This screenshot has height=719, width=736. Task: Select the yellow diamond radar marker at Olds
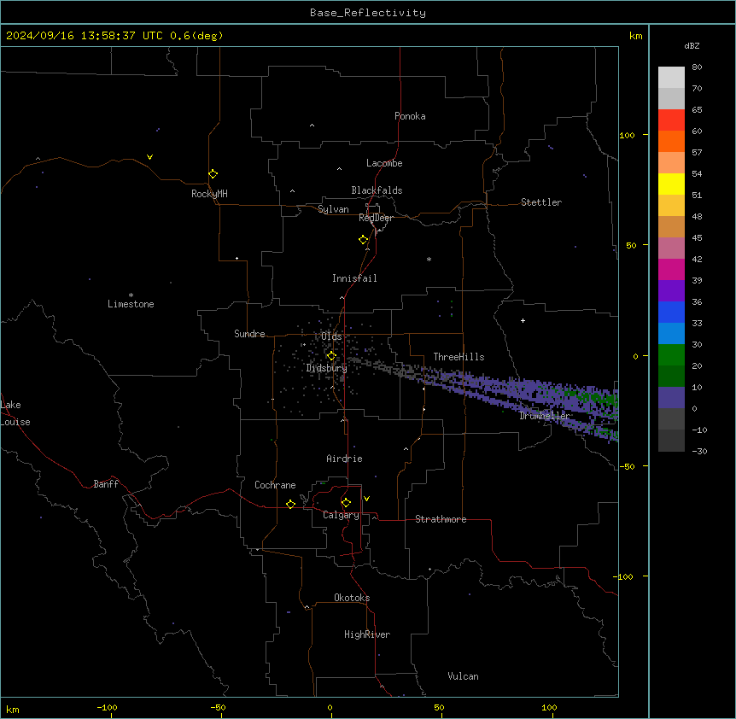331,355
